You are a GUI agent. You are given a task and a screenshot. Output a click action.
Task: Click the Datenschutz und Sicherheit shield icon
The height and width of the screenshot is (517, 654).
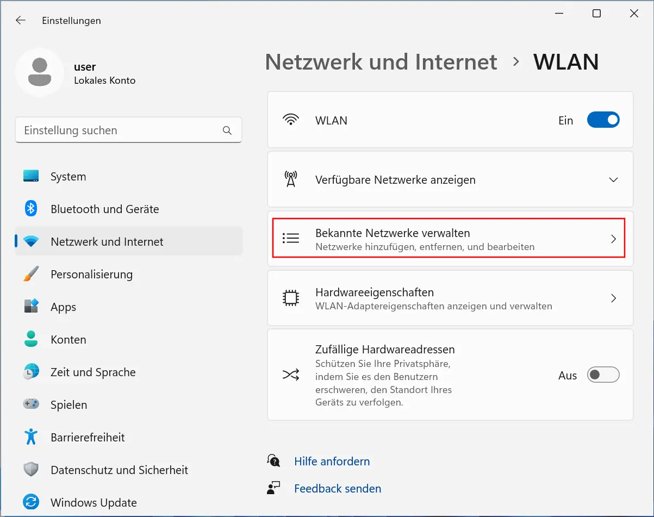(x=31, y=470)
